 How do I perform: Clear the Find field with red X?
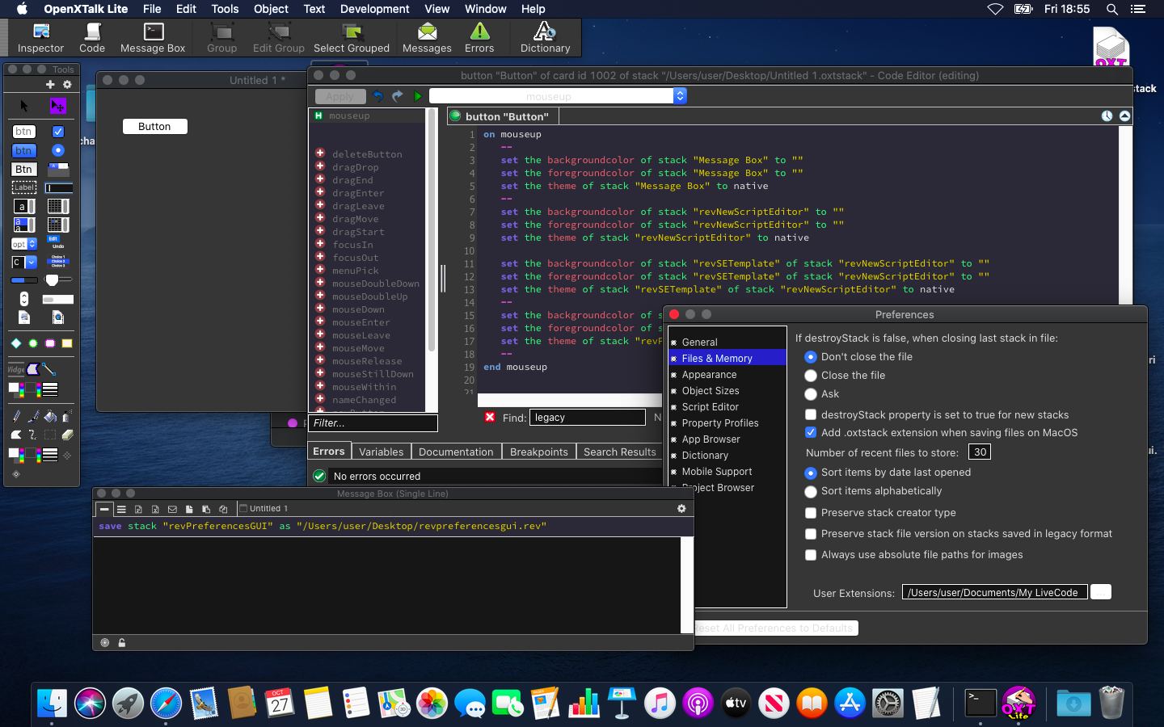490,417
